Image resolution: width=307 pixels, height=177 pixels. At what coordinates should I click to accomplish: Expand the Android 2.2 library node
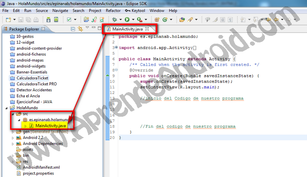[x=13, y=138]
